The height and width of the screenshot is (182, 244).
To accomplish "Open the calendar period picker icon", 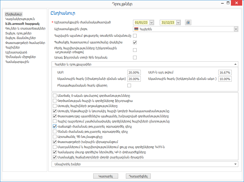I will point(188,22).
